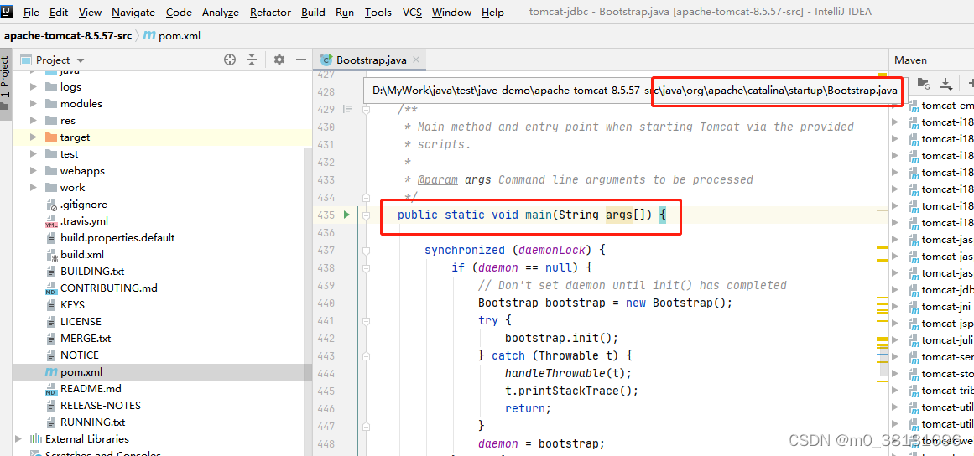Open the Build menu
Viewport: 974px width, 456px height.
coord(313,13)
